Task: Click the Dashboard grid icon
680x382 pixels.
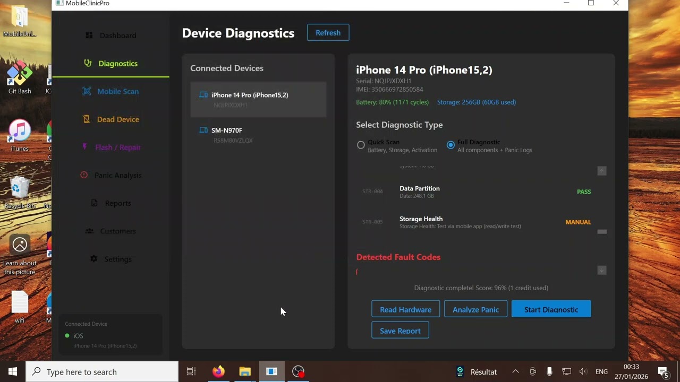Action: point(89,36)
